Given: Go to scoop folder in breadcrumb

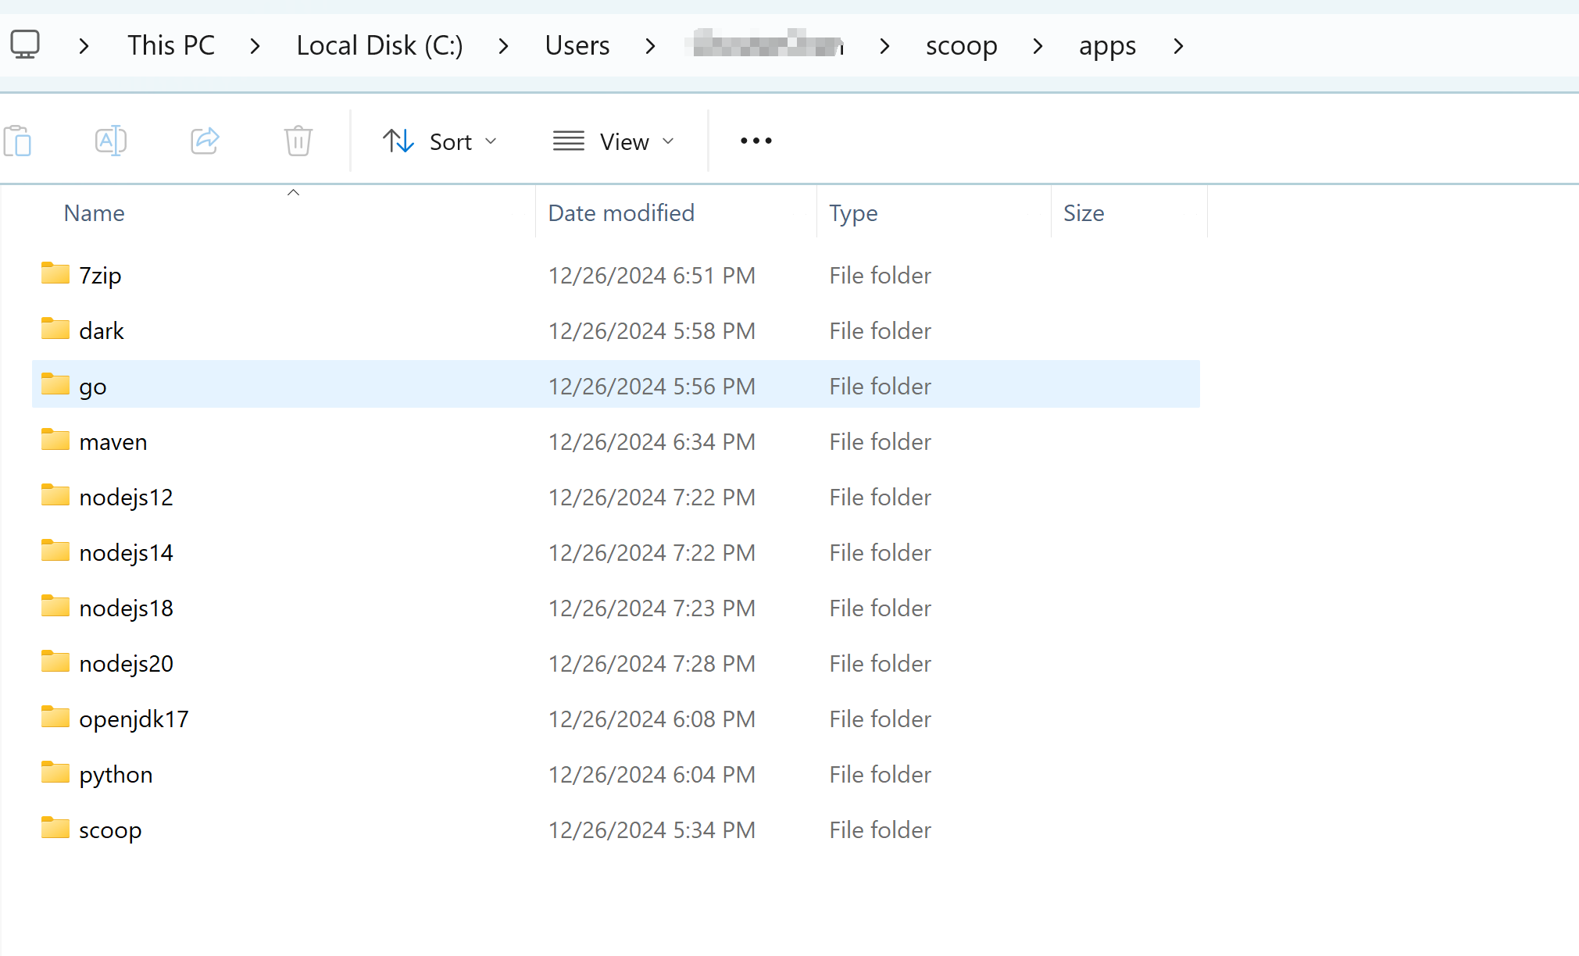Looking at the screenshot, I should [x=961, y=45].
